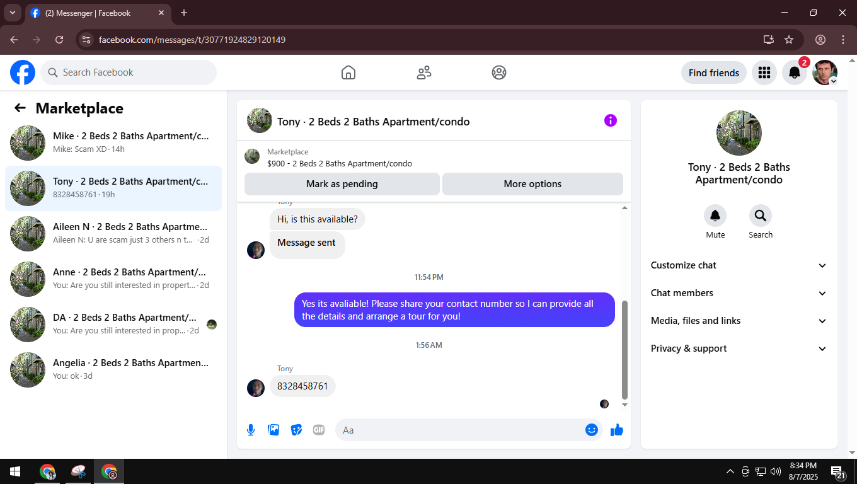Open the emoji picker in message box
Image resolution: width=857 pixels, height=484 pixels.
click(x=592, y=430)
